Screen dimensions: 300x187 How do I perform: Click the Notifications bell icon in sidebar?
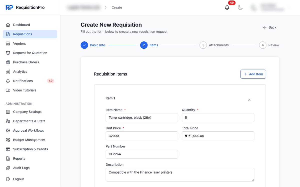pos(8,81)
